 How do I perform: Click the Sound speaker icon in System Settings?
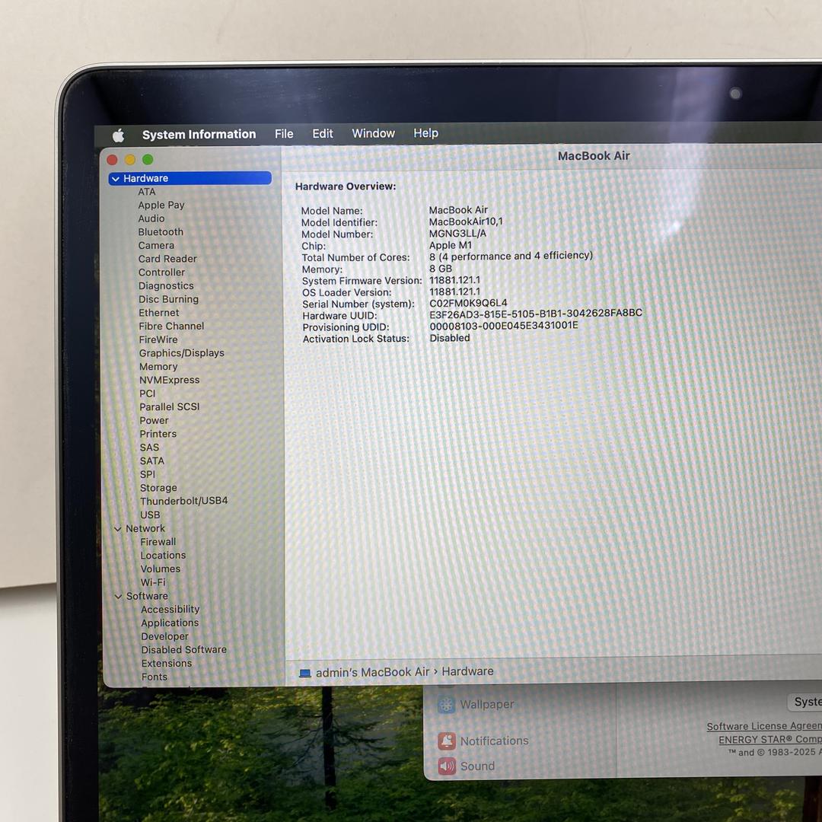(447, 766)
